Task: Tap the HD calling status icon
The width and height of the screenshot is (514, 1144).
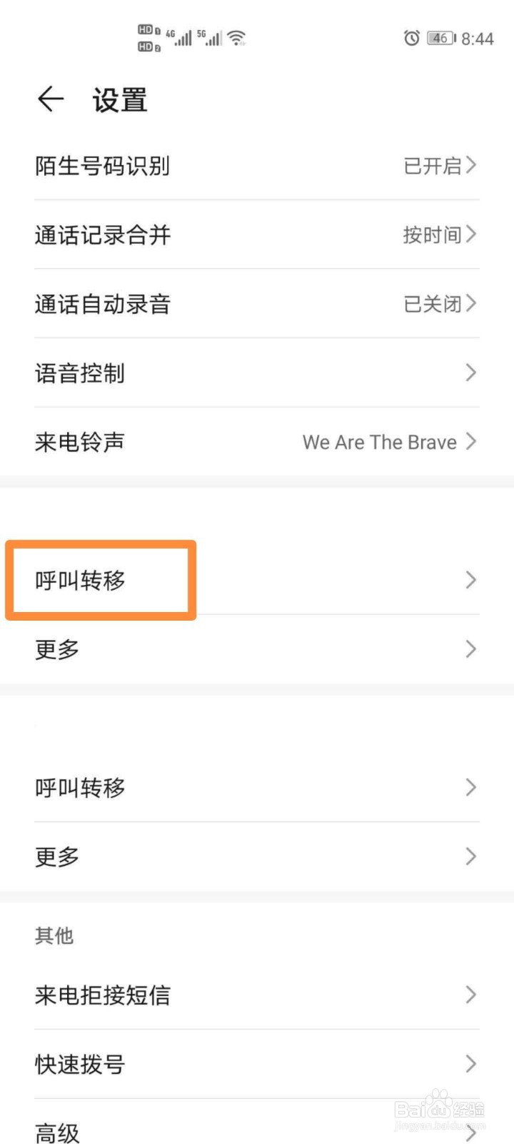Action: click(x=148, y=38)
